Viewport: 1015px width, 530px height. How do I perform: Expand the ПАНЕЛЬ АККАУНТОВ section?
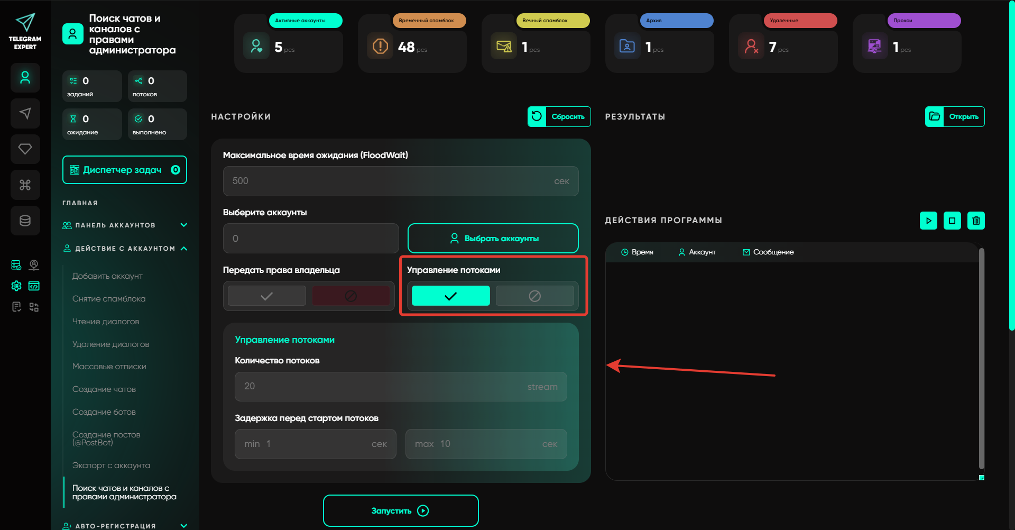click(183, 225)
